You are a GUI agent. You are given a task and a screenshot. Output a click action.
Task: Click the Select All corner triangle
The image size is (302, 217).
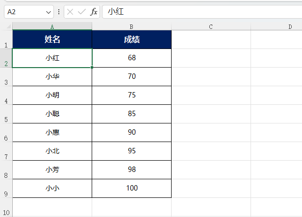coord(6,26)
